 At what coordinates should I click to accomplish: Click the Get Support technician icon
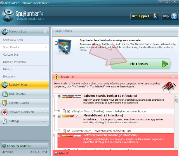coord(155,16)
